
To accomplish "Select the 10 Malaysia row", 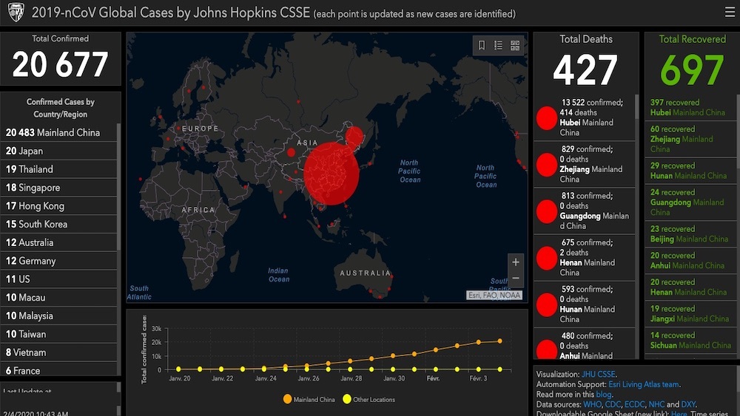I will [58, 316].
